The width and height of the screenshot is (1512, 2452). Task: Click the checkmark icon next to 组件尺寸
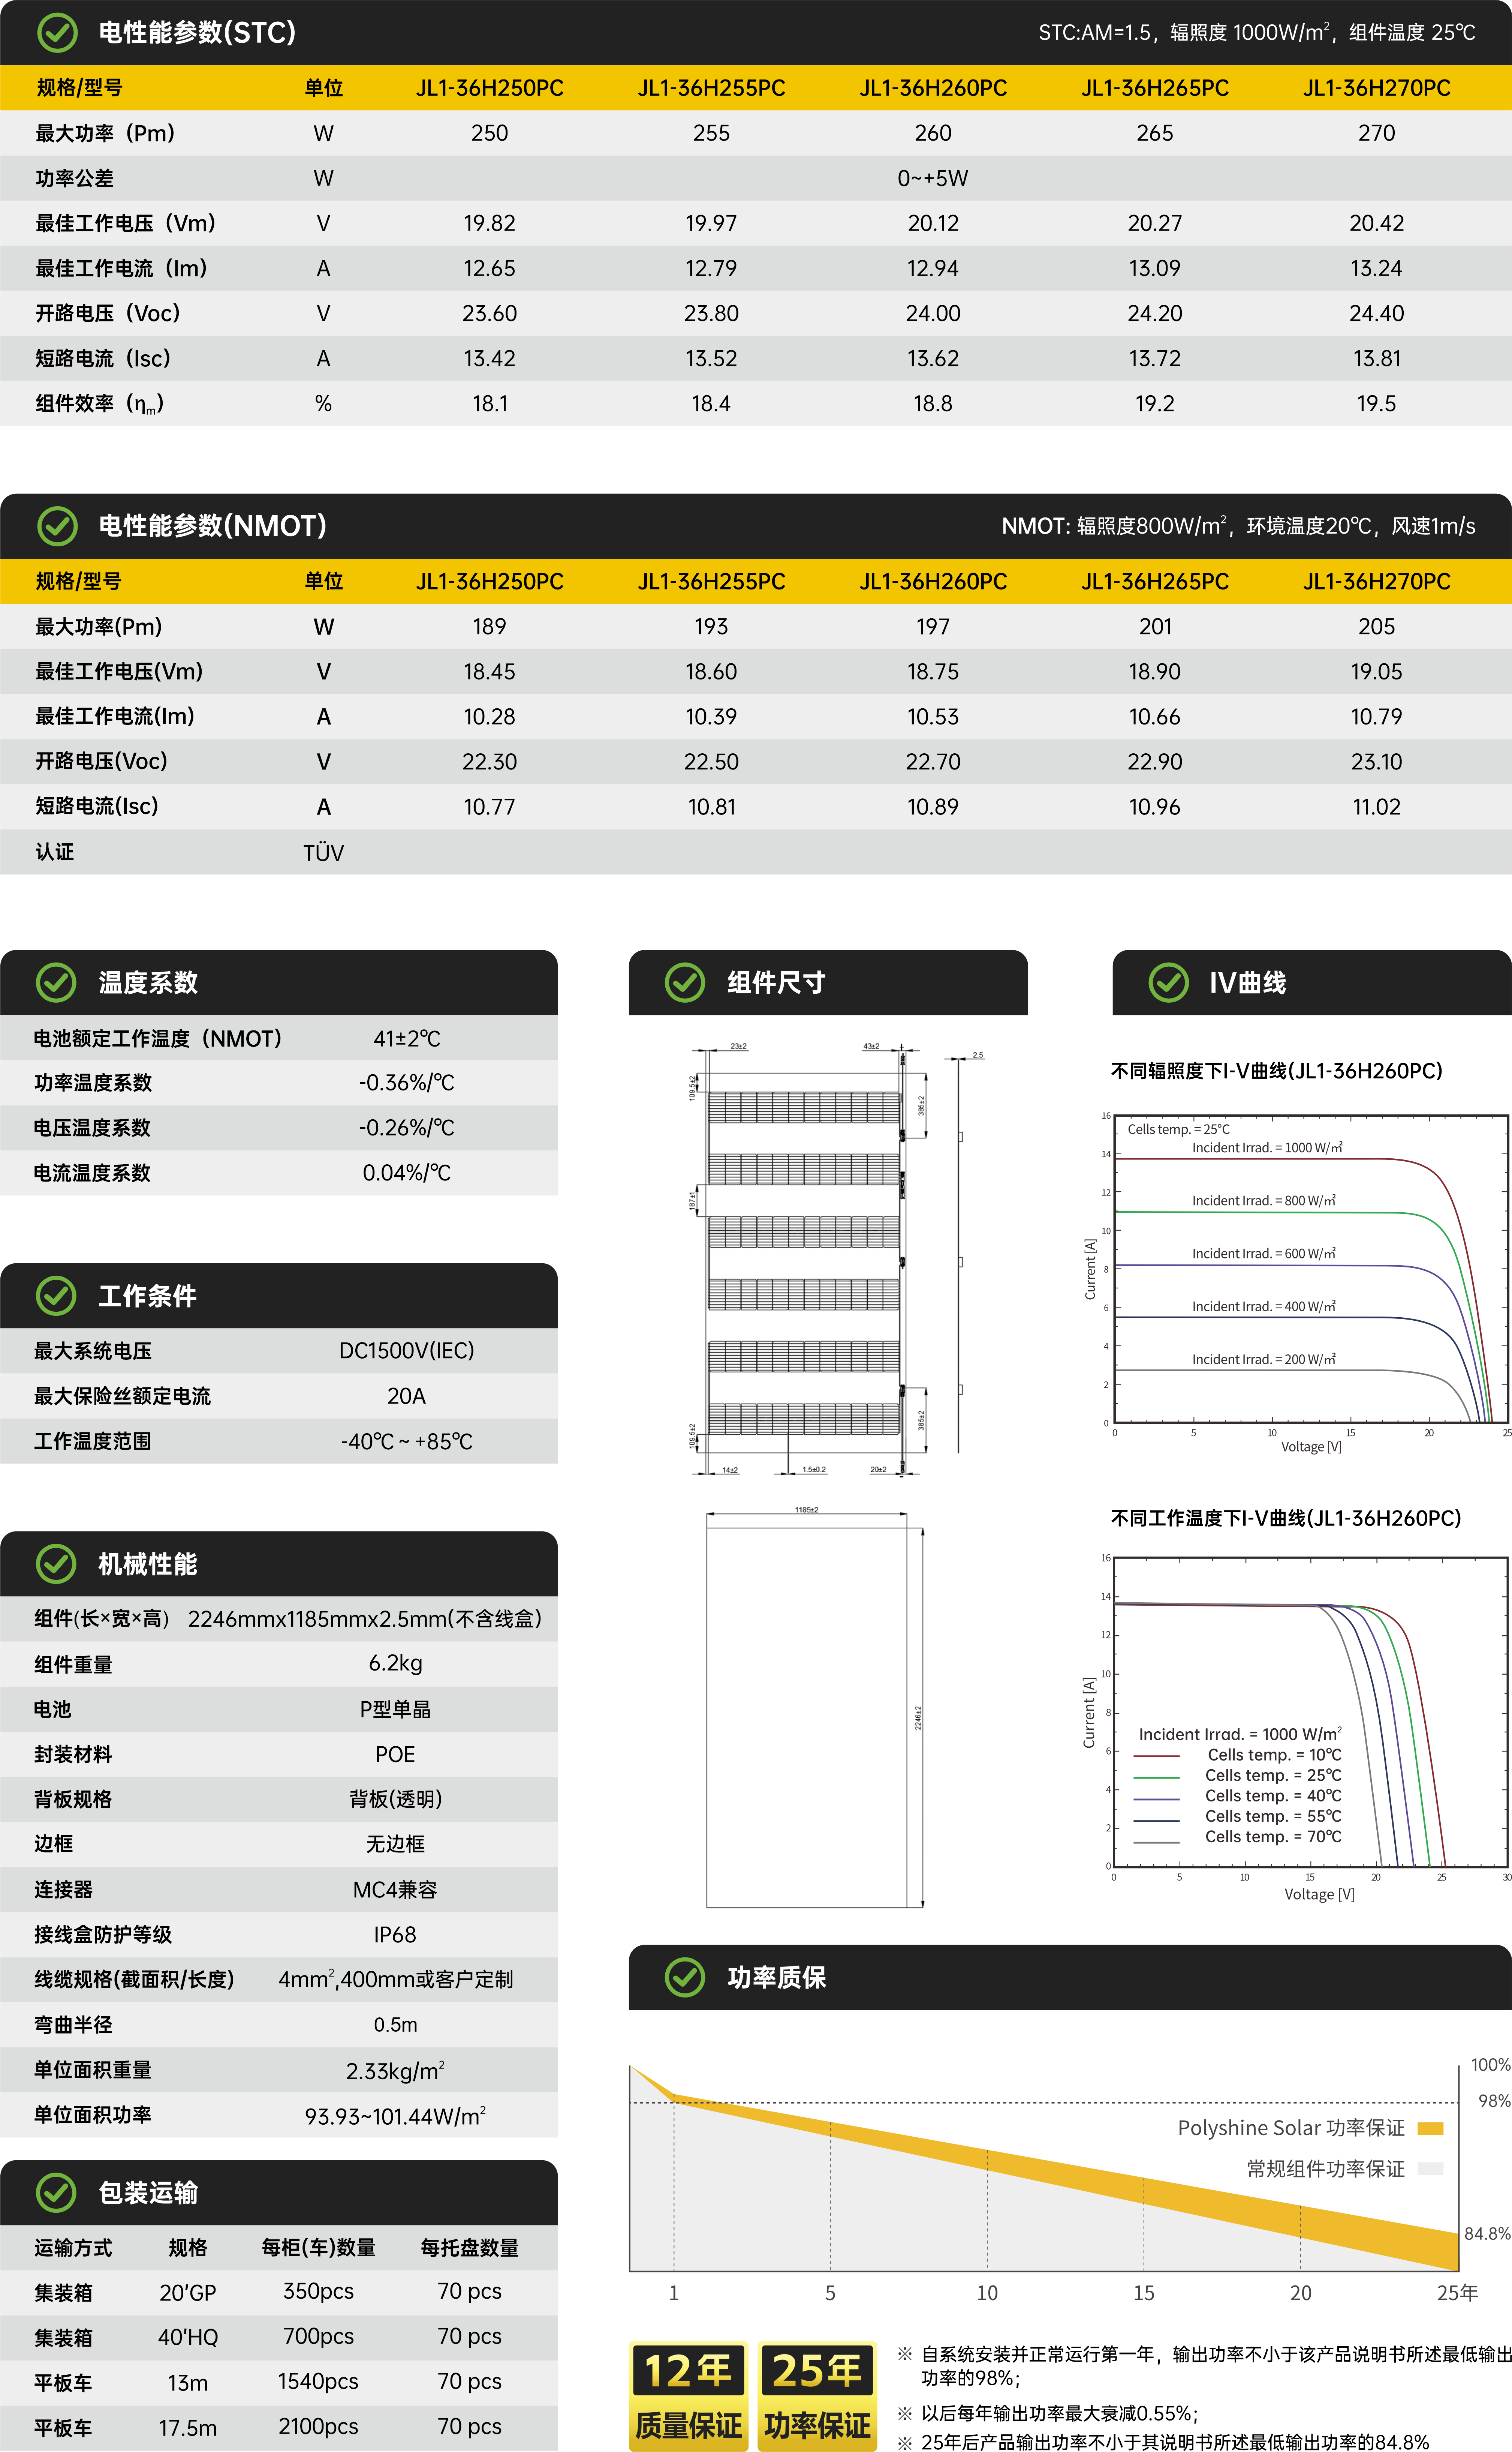click(685, 982)
